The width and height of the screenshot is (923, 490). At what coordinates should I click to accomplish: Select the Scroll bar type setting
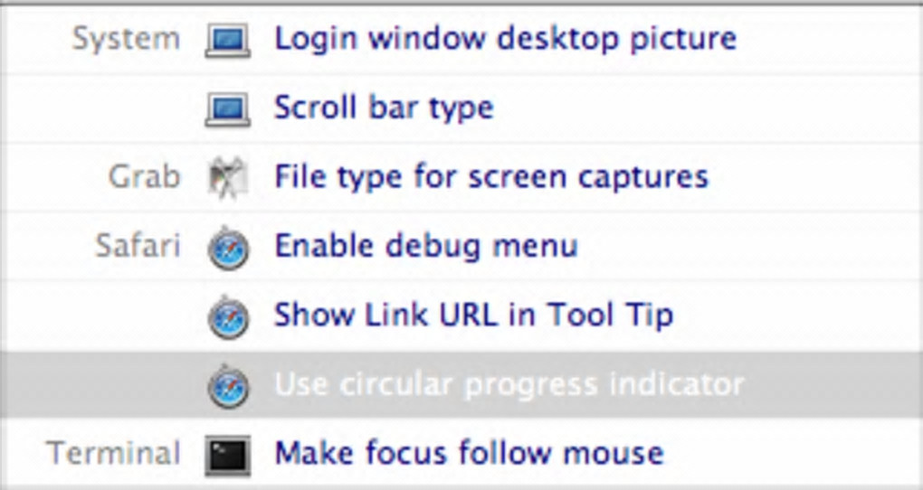[x=384, y=108]
